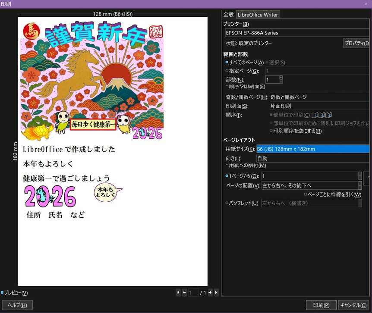Switch to LibreOffice Writer tab
Screen dimensions: 372x313
tap(258, 15)
